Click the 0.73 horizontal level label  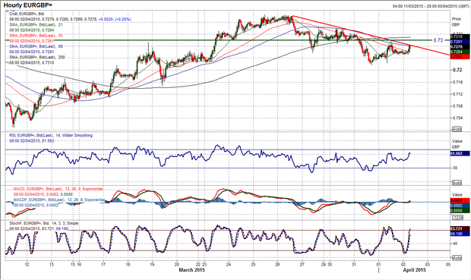(438, 40)
